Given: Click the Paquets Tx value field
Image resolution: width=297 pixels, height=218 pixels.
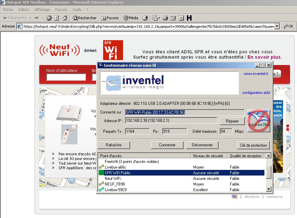Looking at the screenshot, I should (137, 131).
